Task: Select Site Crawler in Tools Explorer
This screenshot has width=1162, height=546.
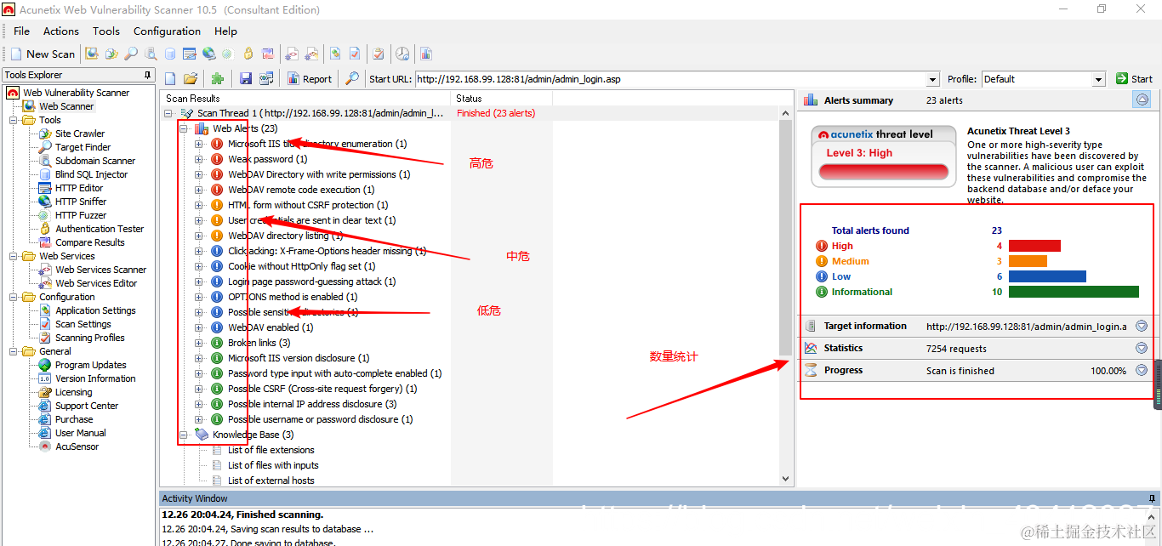Action: [80, 134]
